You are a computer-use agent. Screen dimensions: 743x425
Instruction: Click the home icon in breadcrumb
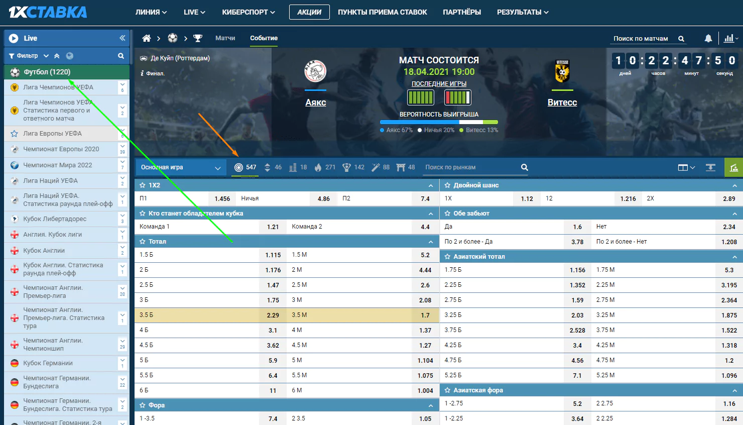(x=147, y=38)
